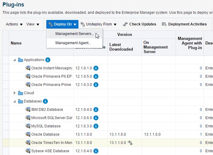Open the View menu

(x=33, y=24)
